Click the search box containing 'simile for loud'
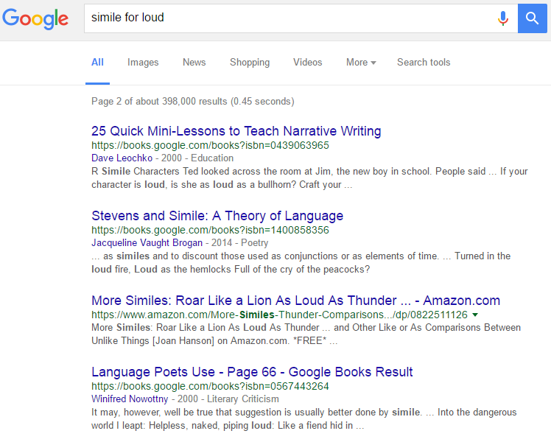 coord(287,18)
